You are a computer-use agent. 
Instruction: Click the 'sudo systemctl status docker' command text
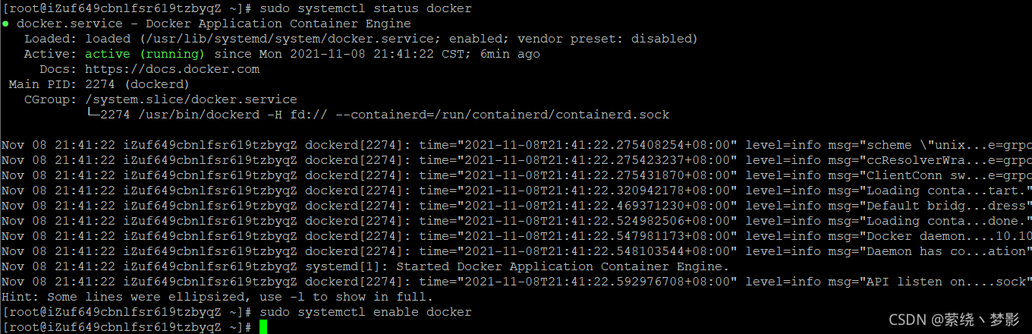(365, 8)
